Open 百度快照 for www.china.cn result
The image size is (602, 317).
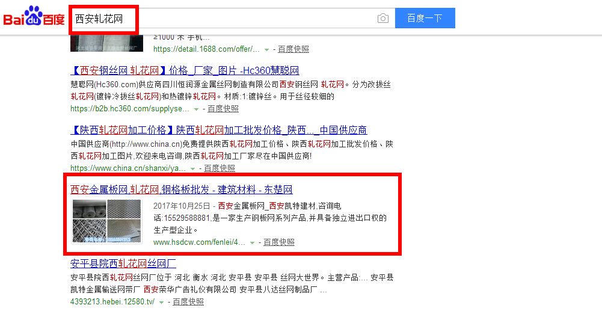pos(220,168)
